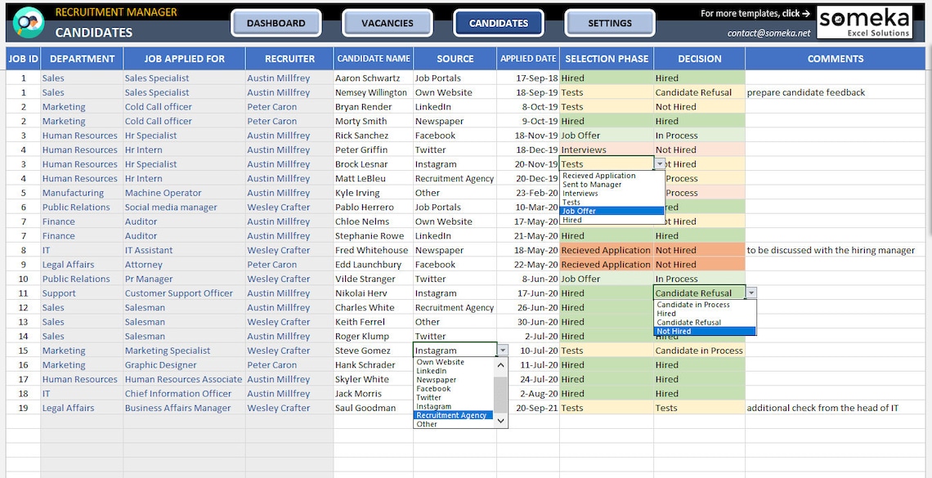This screenshot has width=932, height=478.
Task: Open the Selection Phase dropdown arrow near Tests
Action: (x=661, y=163)
